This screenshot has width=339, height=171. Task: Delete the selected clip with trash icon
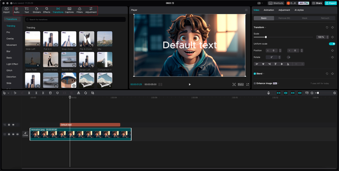50,93
